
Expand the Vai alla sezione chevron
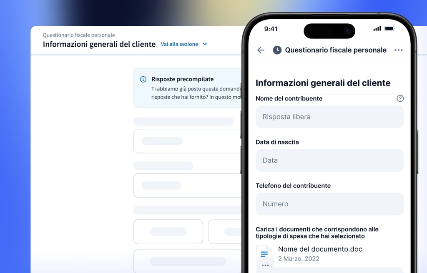coord(205,44)
